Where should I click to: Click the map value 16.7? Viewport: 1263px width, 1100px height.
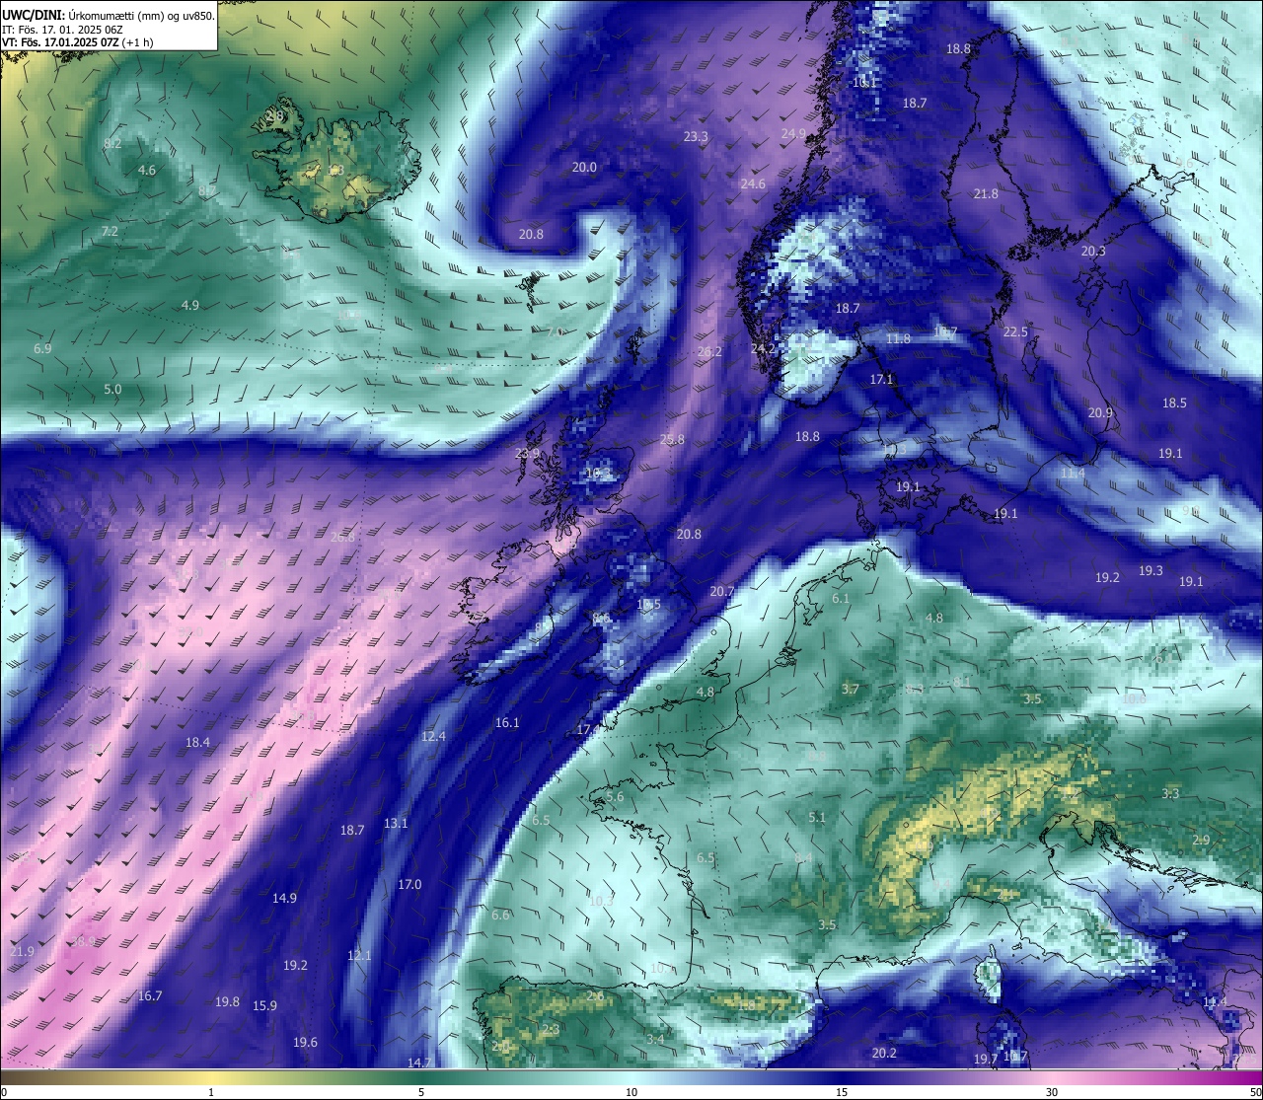[150, 996]
